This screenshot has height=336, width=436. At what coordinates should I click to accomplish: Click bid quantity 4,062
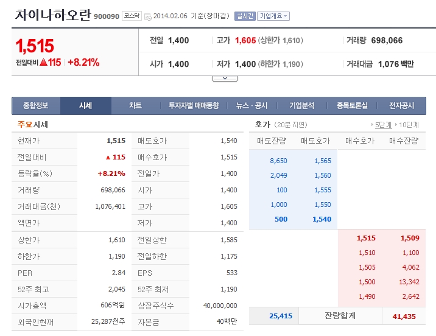point(410,267)
